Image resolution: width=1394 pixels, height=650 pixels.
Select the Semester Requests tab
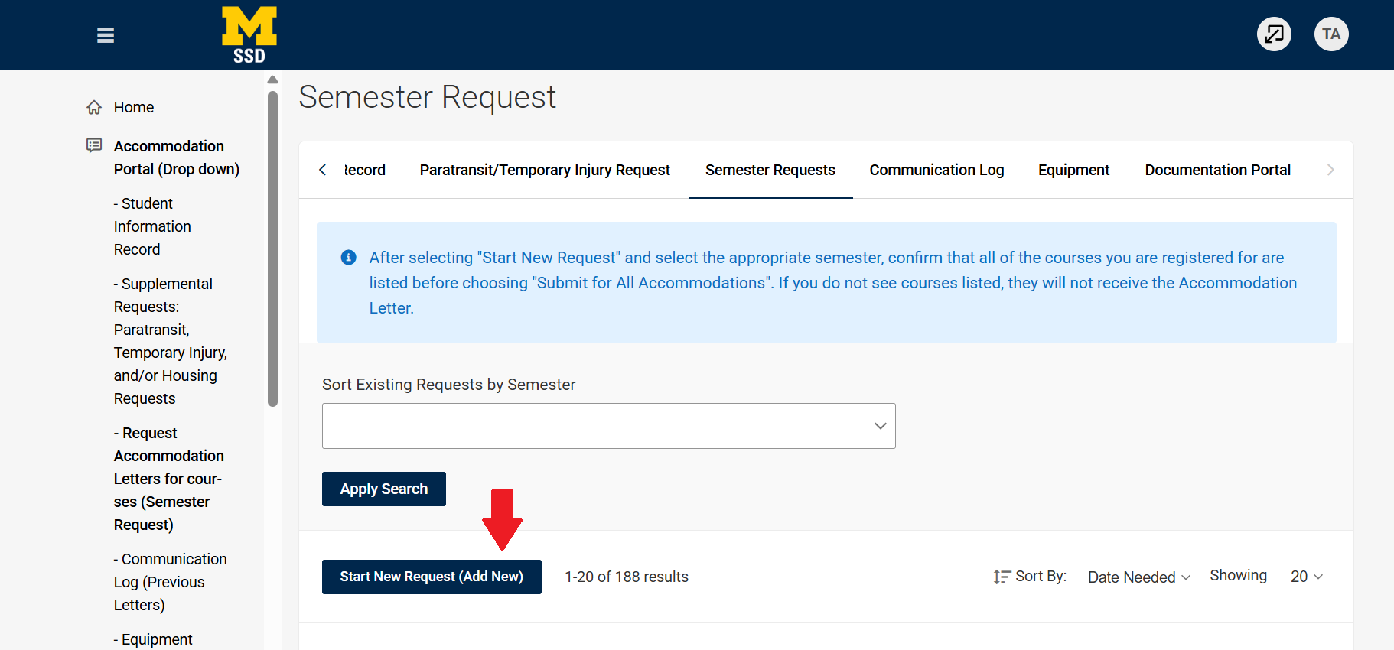(x=770, y=170)
